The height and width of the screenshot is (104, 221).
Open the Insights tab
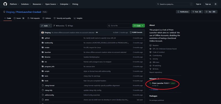[x=78, y=18]
